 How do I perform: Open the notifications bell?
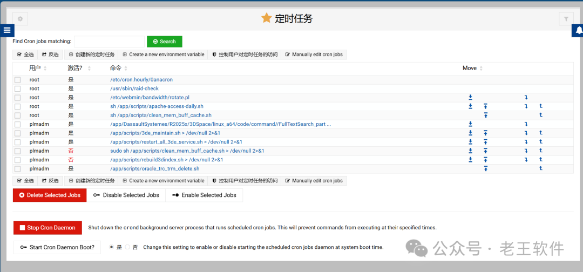577,31
